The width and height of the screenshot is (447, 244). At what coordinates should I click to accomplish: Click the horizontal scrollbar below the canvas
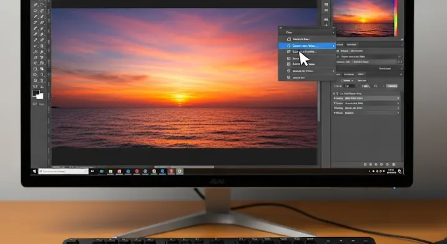184,167
